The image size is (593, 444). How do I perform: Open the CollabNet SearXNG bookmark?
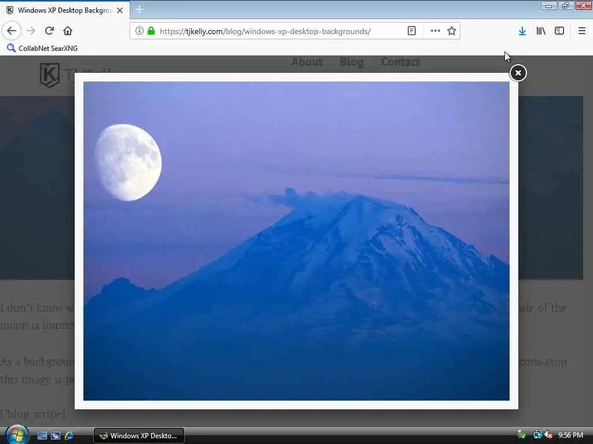coord(42,49)
